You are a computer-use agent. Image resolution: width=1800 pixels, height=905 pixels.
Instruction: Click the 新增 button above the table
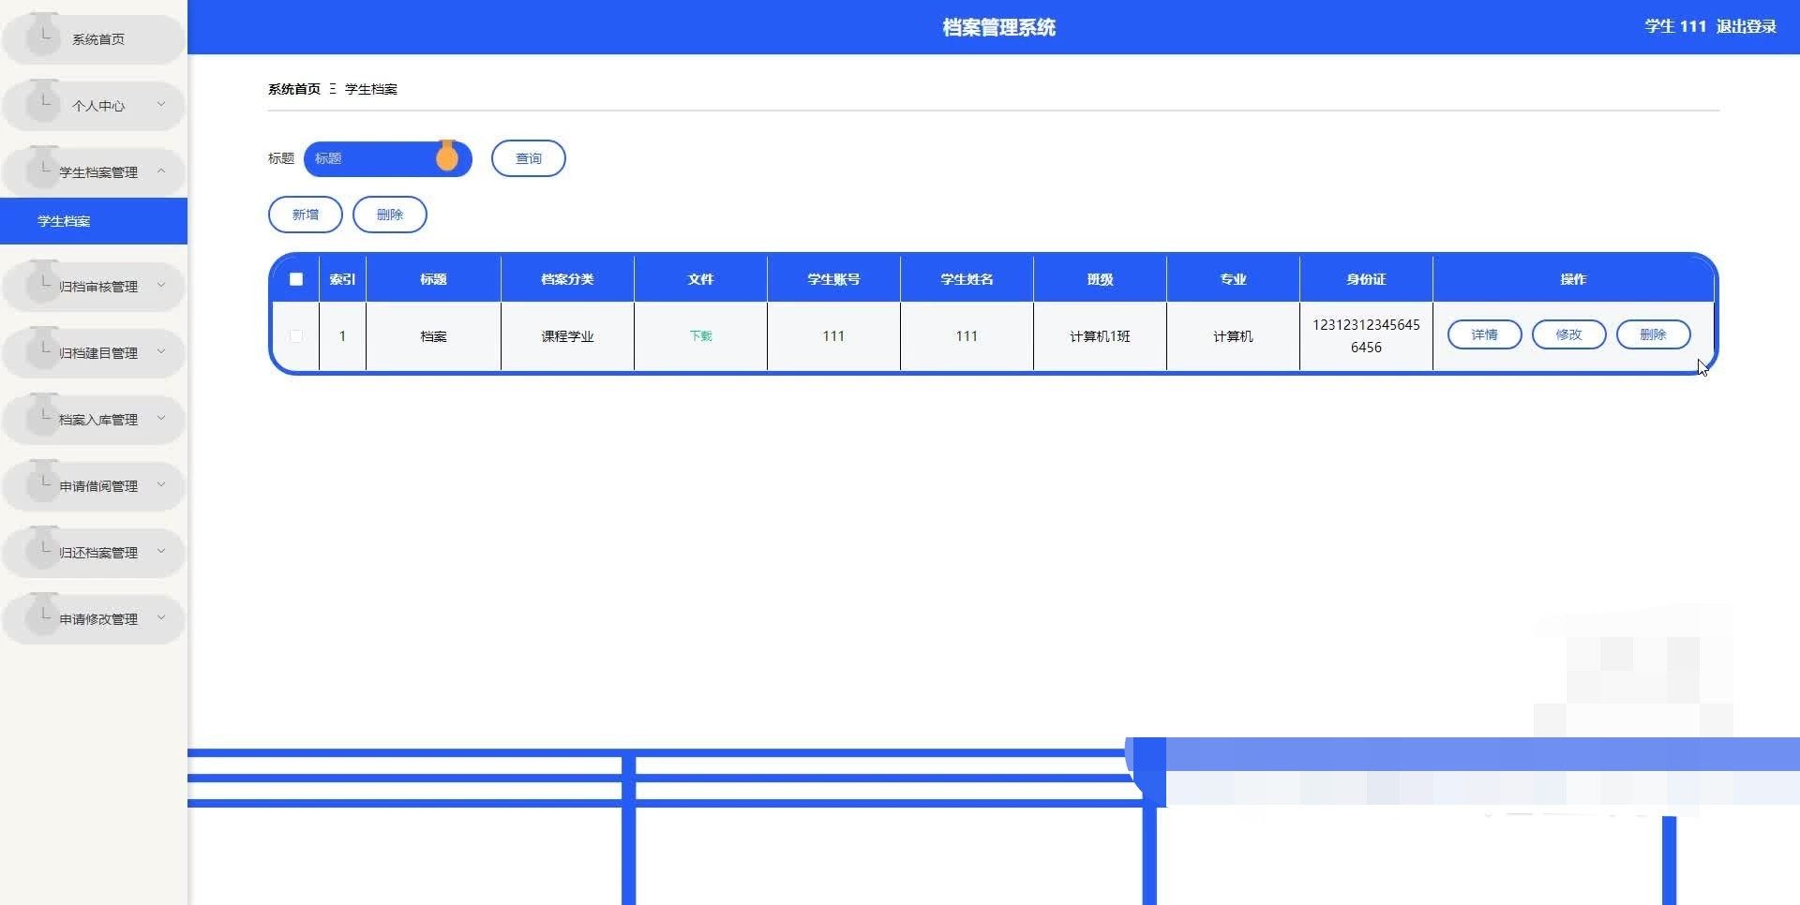(x=306, y=215)
